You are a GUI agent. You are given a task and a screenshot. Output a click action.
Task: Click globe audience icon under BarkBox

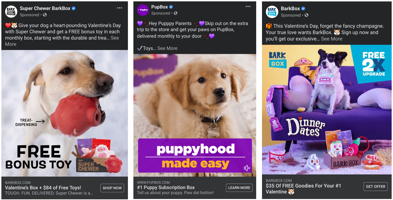(306, 15)
